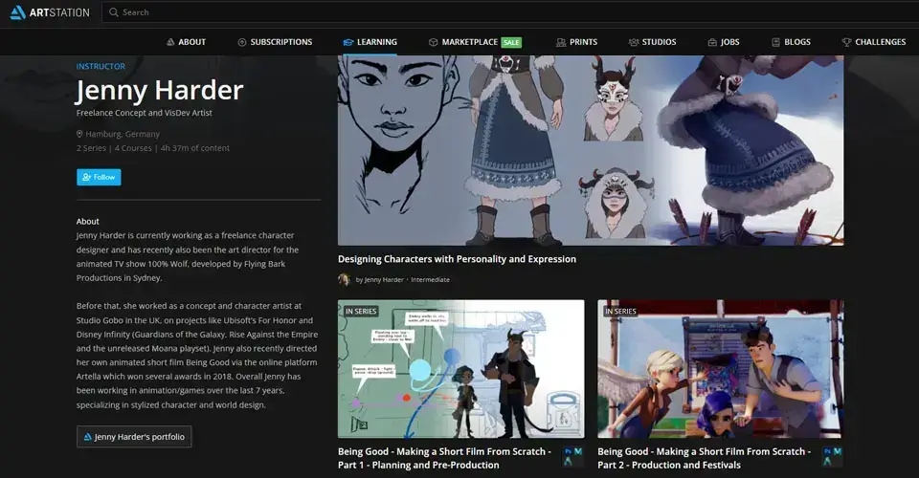Follow Jenny Harder
The height and width of the screenshot is (478, 919).
[x=99, y=177]
